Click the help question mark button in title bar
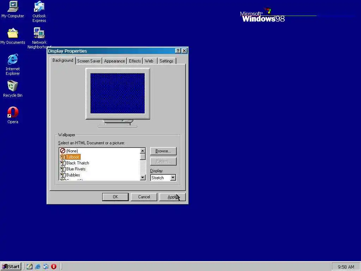Screen dimensions: 361x271 (x=178, y=51)
